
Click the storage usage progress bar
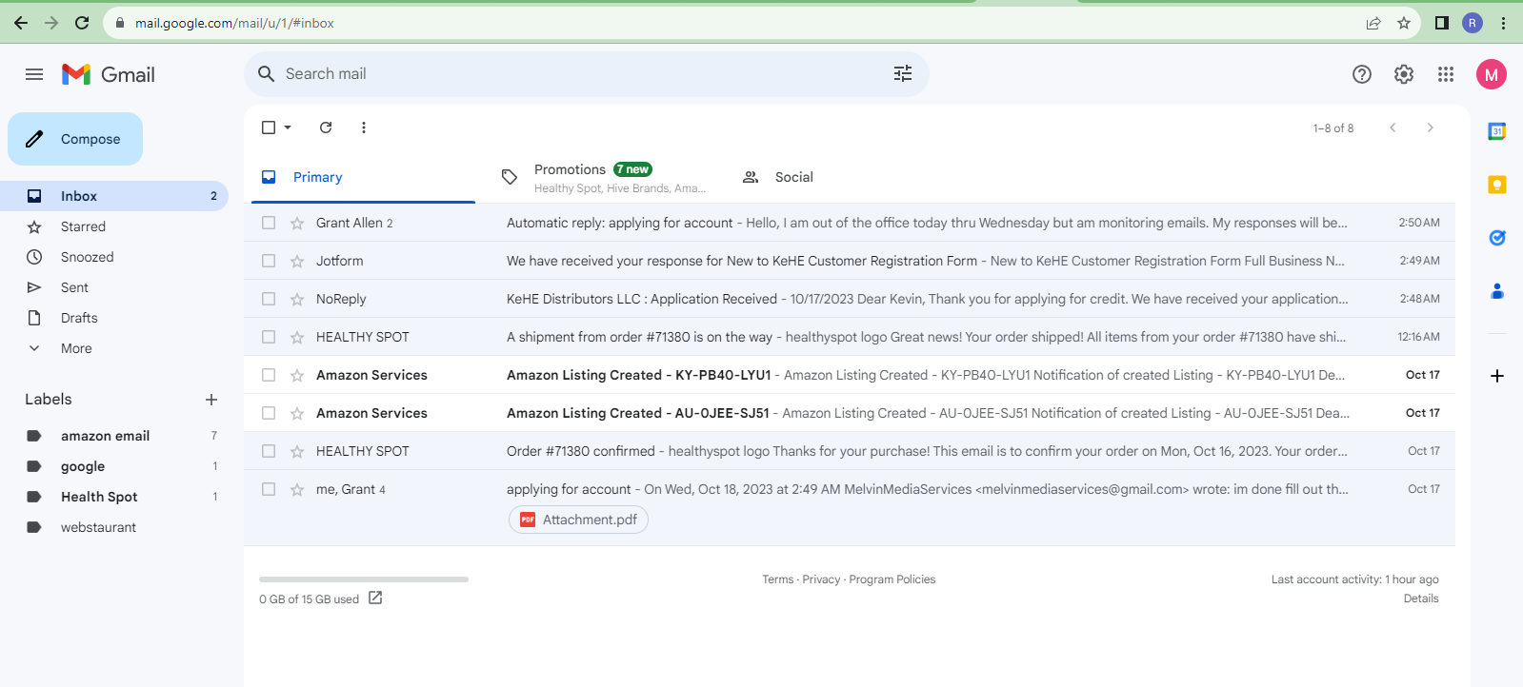coord(364,579)
